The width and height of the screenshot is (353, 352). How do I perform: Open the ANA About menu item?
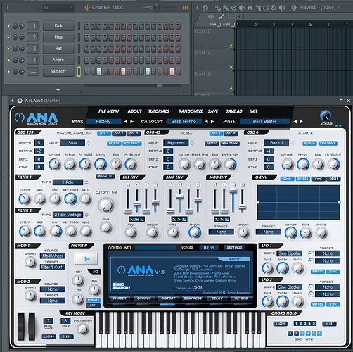tap(134, 111)
